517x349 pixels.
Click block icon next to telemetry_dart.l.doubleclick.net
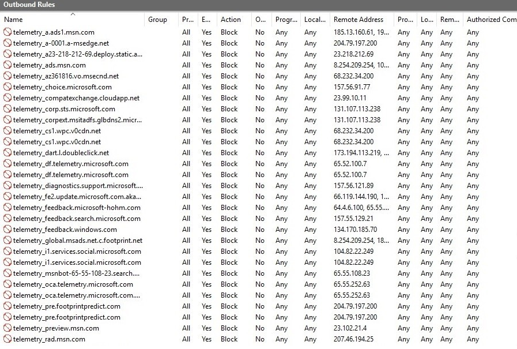[x=7, y=153]
